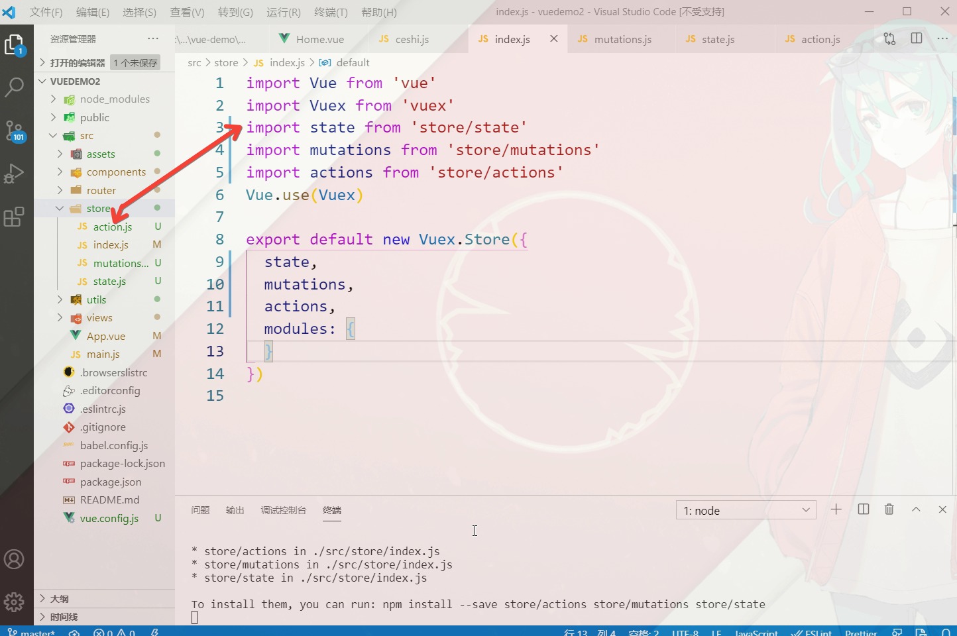Split the terminal panel
This screenshot has height=636, width=957.
[x=864, y=509]
